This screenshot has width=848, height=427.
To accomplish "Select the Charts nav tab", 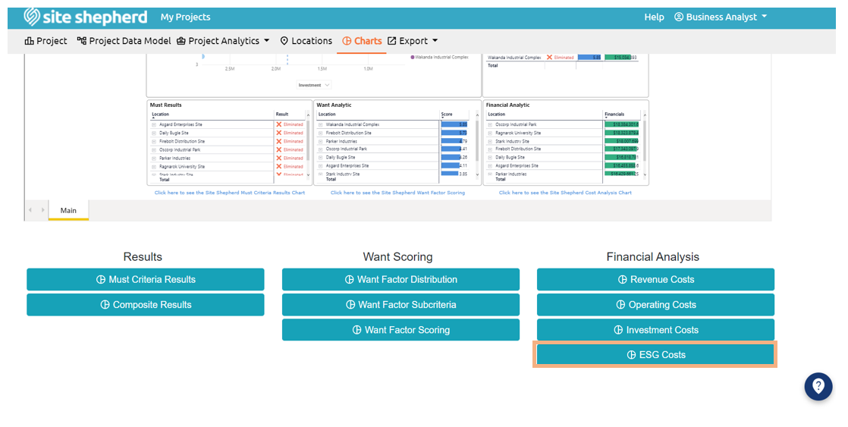I will pos(362,41).
